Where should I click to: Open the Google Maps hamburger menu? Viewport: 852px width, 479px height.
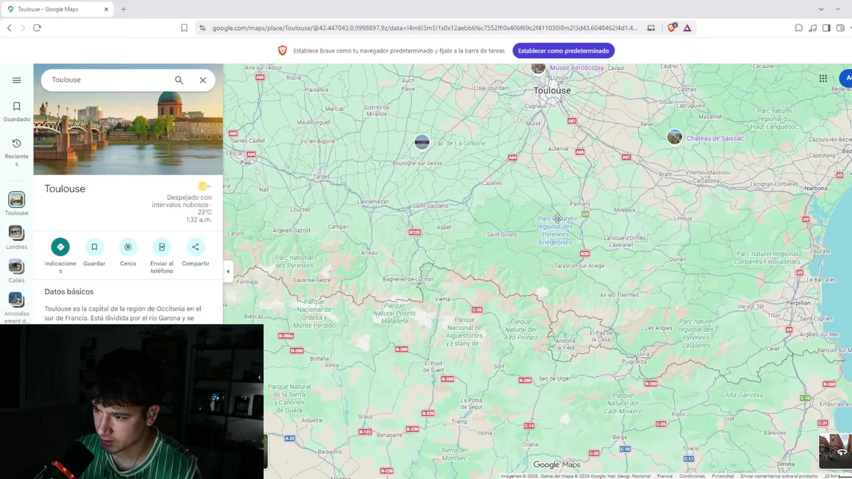click(x=17, y=80)
